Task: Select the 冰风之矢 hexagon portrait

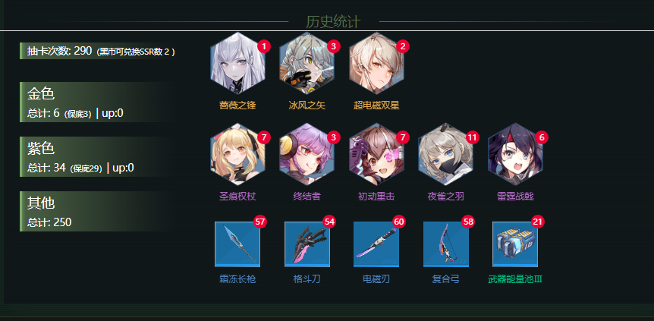Action: 307,63
